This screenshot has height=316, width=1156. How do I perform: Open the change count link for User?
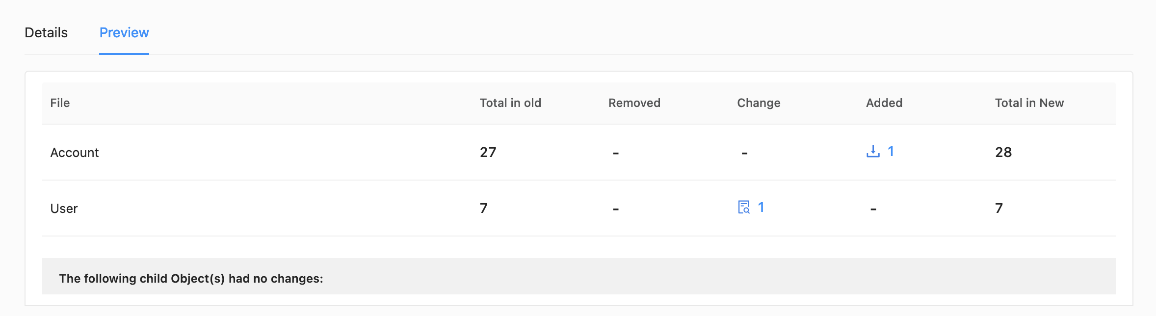761,208
